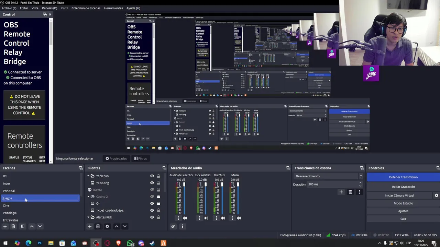The width and height of the screenshot is (440, 247).
Task: Open the Mic/Aux channel options dots
Action: pos(216,218)
